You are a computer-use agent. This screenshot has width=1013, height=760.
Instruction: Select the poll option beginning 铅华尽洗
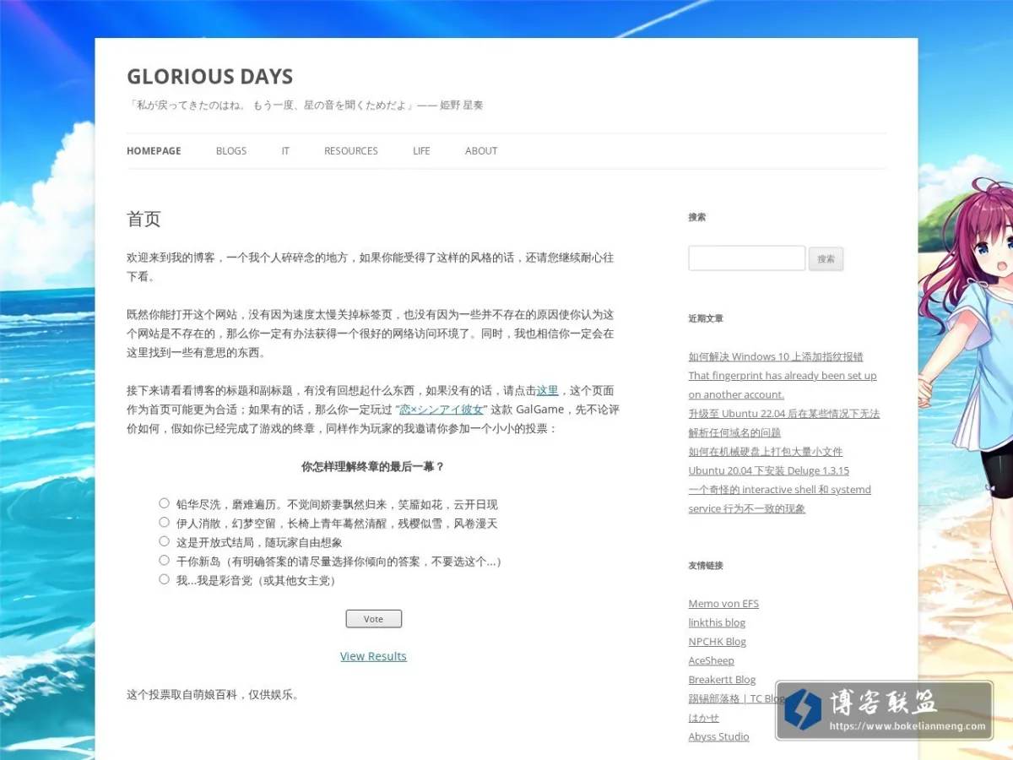[x=165, y=503]
